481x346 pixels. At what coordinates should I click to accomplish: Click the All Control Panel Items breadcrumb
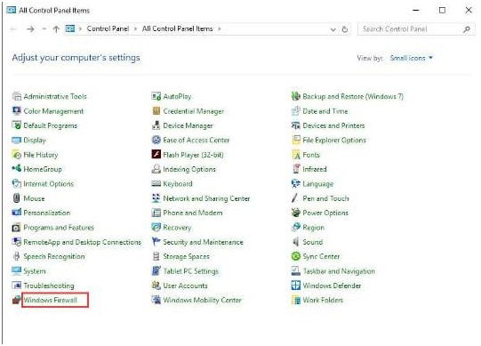(x=177, y=28)
